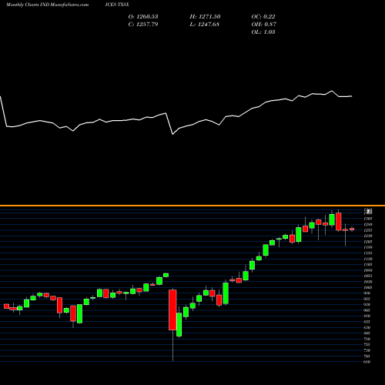The image size is (385, 385).
Task: Select the open value 'O: 1260.53'
Action: click(143, 17)
